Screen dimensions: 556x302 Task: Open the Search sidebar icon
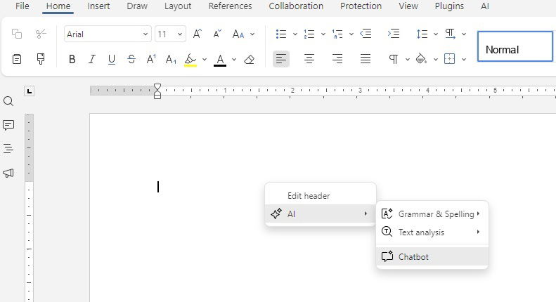pos(8,101)
